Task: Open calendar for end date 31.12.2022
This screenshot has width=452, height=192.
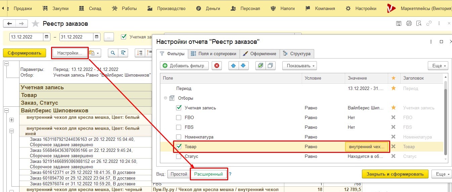Action: [x=97, y=37]
